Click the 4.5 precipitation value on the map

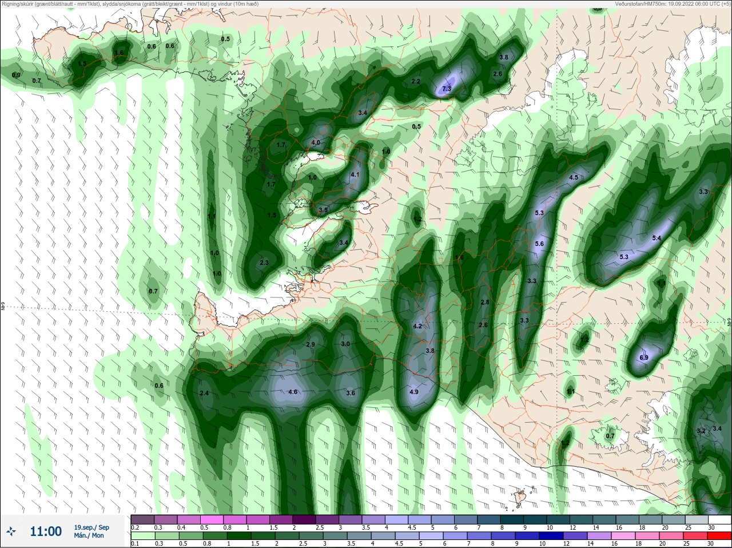point(574,177)
